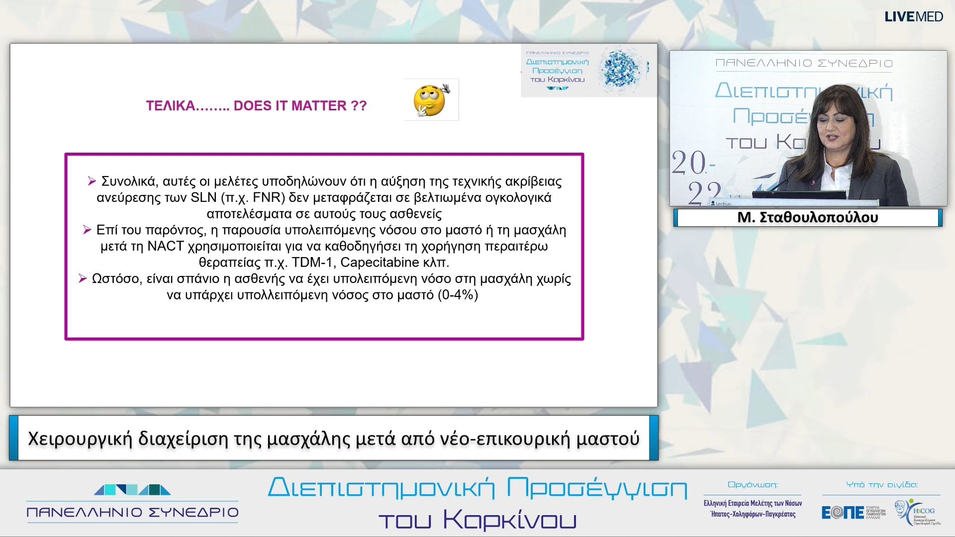Click the speaker name label Μ. Σταθουλοπούλου
Image resolution: width=955 pixels, height=537 pixels.
(808, 217)
